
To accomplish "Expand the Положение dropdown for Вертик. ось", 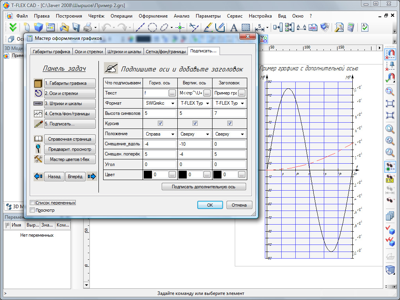I will (208, 134).
